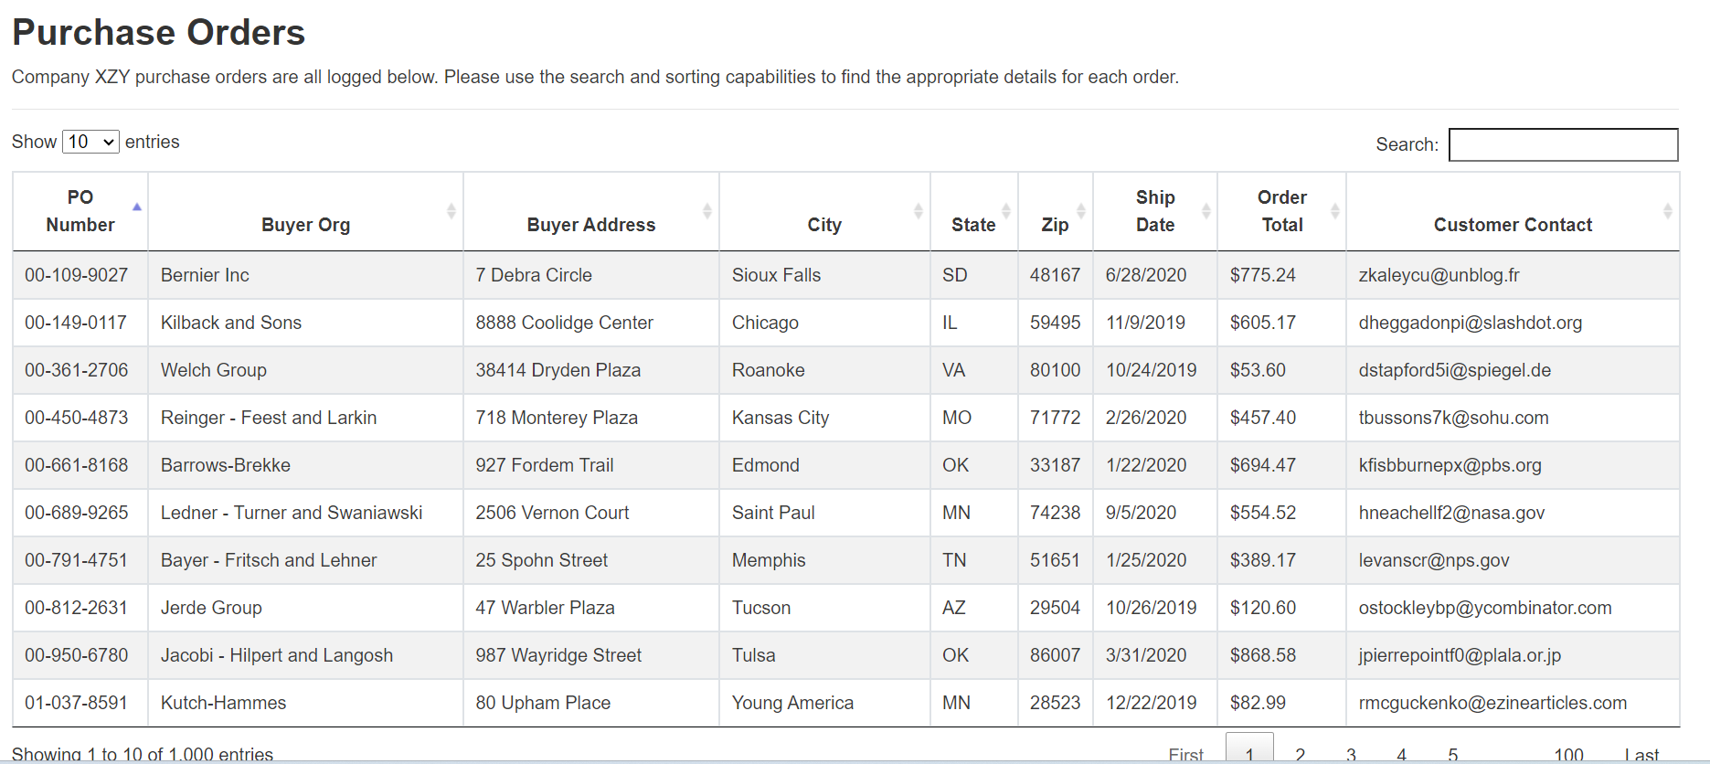Click the City column sort arrows
The image size is (1710, 764).
[x=918, y=211]
